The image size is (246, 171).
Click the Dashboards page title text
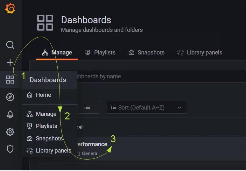pos(86,20)
